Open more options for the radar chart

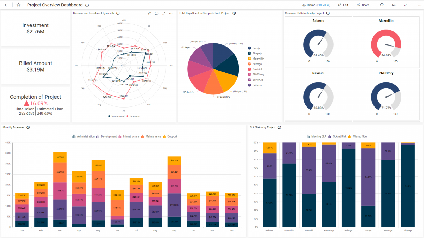[x=171, y=13]
